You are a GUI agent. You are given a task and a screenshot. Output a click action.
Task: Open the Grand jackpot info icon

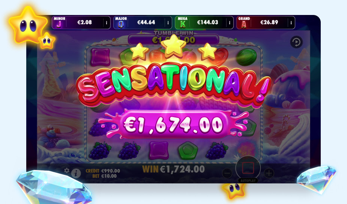point(291,23)
